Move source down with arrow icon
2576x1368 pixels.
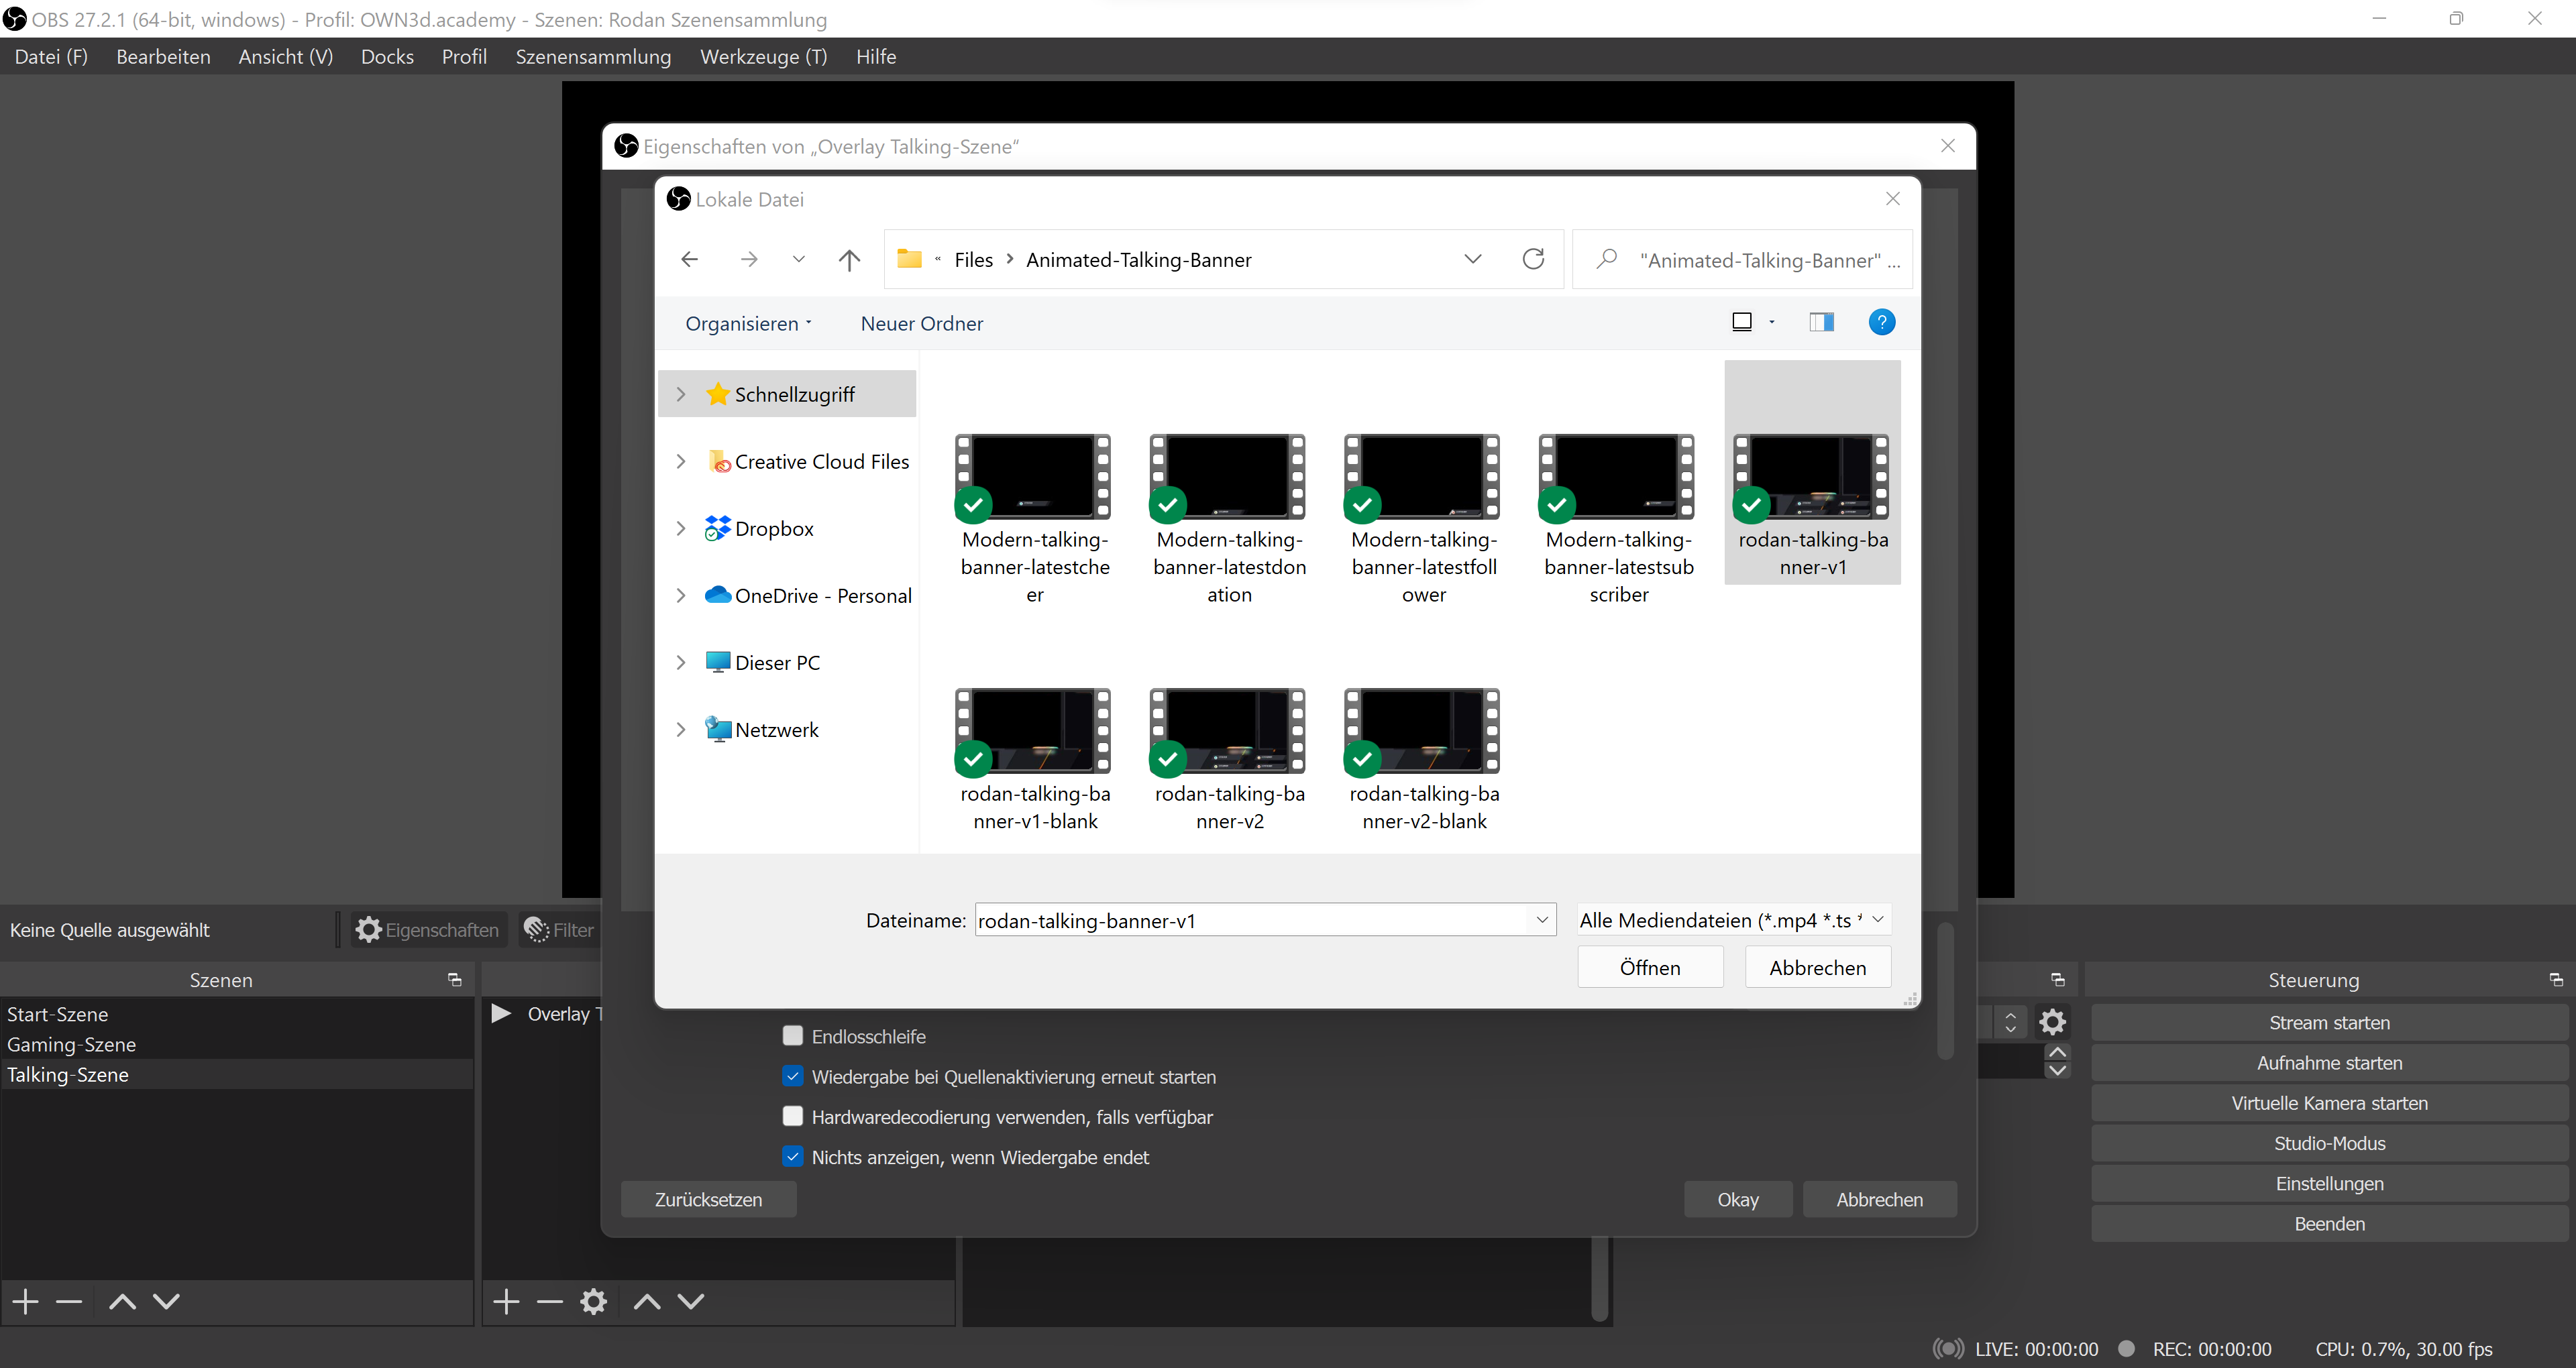(x=691, y=1301)
